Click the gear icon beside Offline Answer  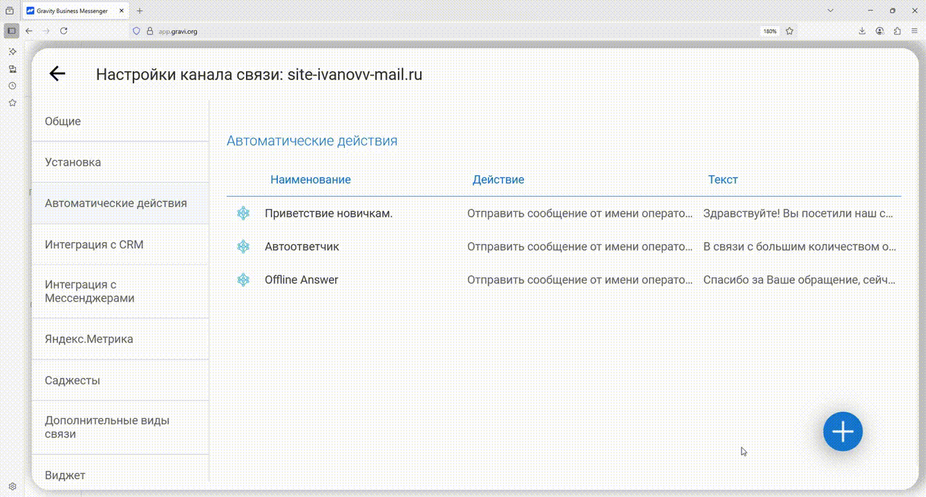(243, 280)
